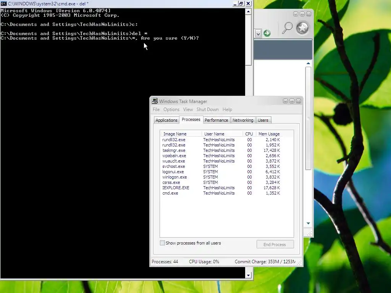Screen dimensions: 391x293
Task: Click the browser window scroll down arrow
Action: point(308,223)
